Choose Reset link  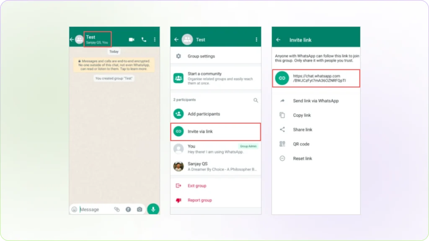[x=316, y=159]
